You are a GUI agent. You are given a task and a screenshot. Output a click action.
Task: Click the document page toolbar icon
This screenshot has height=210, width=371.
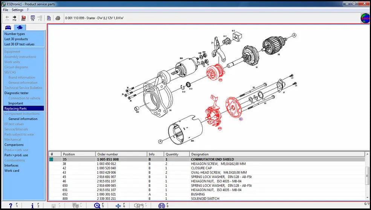[x=49, y=18]
